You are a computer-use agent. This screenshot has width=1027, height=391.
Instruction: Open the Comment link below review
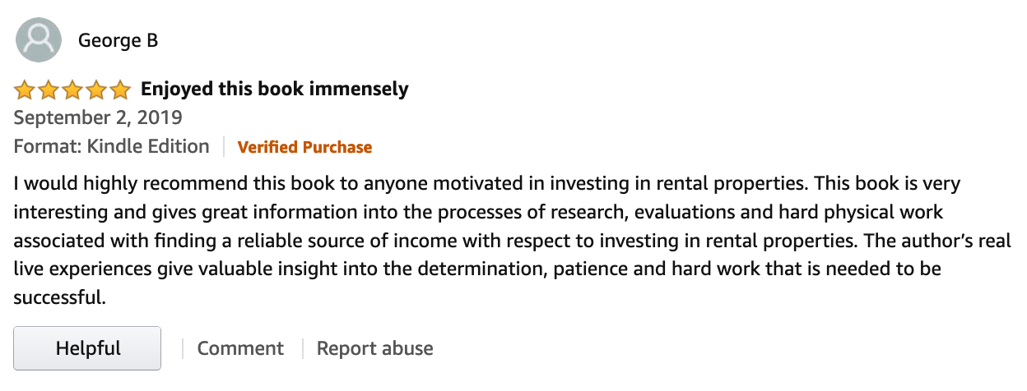tap(240, 348)
